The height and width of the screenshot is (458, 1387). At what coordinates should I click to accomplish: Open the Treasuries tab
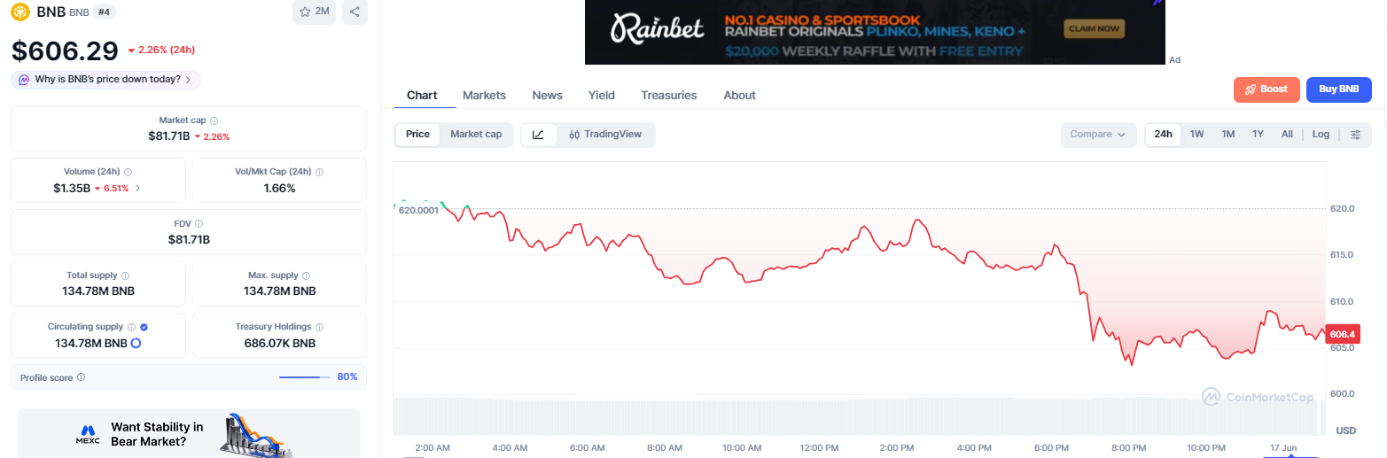668,96
